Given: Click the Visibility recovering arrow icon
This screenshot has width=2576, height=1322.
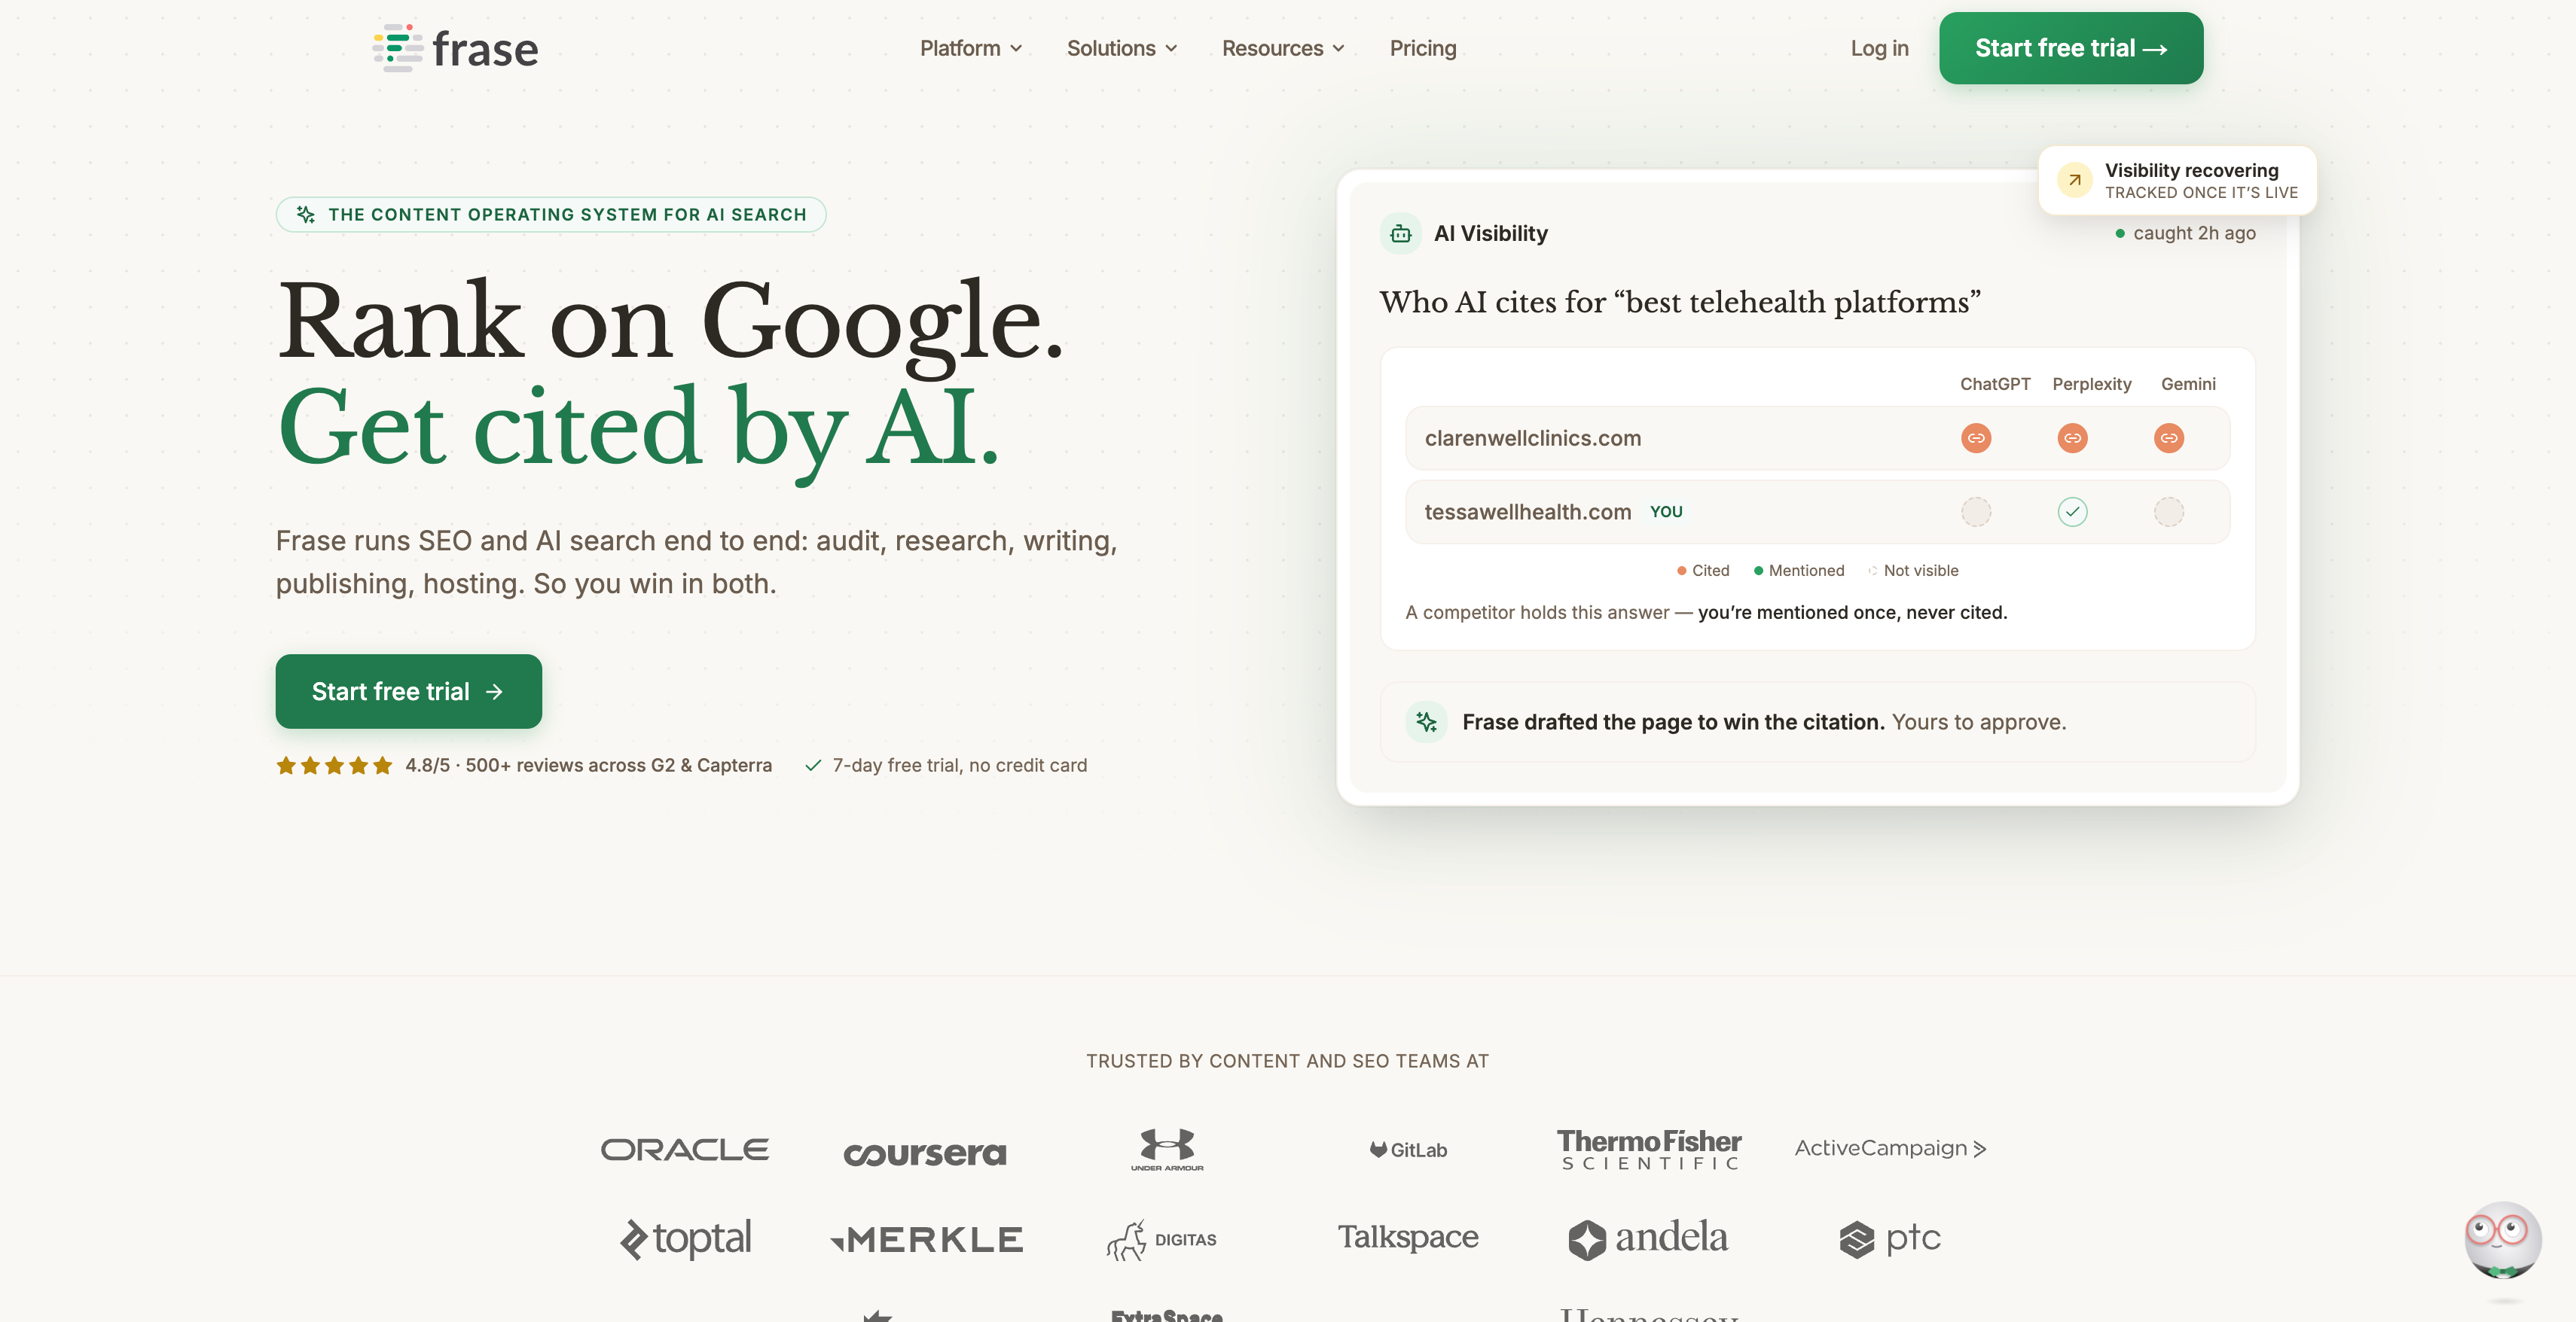Looking at the screenshot, I should [x=2075, y=180].
